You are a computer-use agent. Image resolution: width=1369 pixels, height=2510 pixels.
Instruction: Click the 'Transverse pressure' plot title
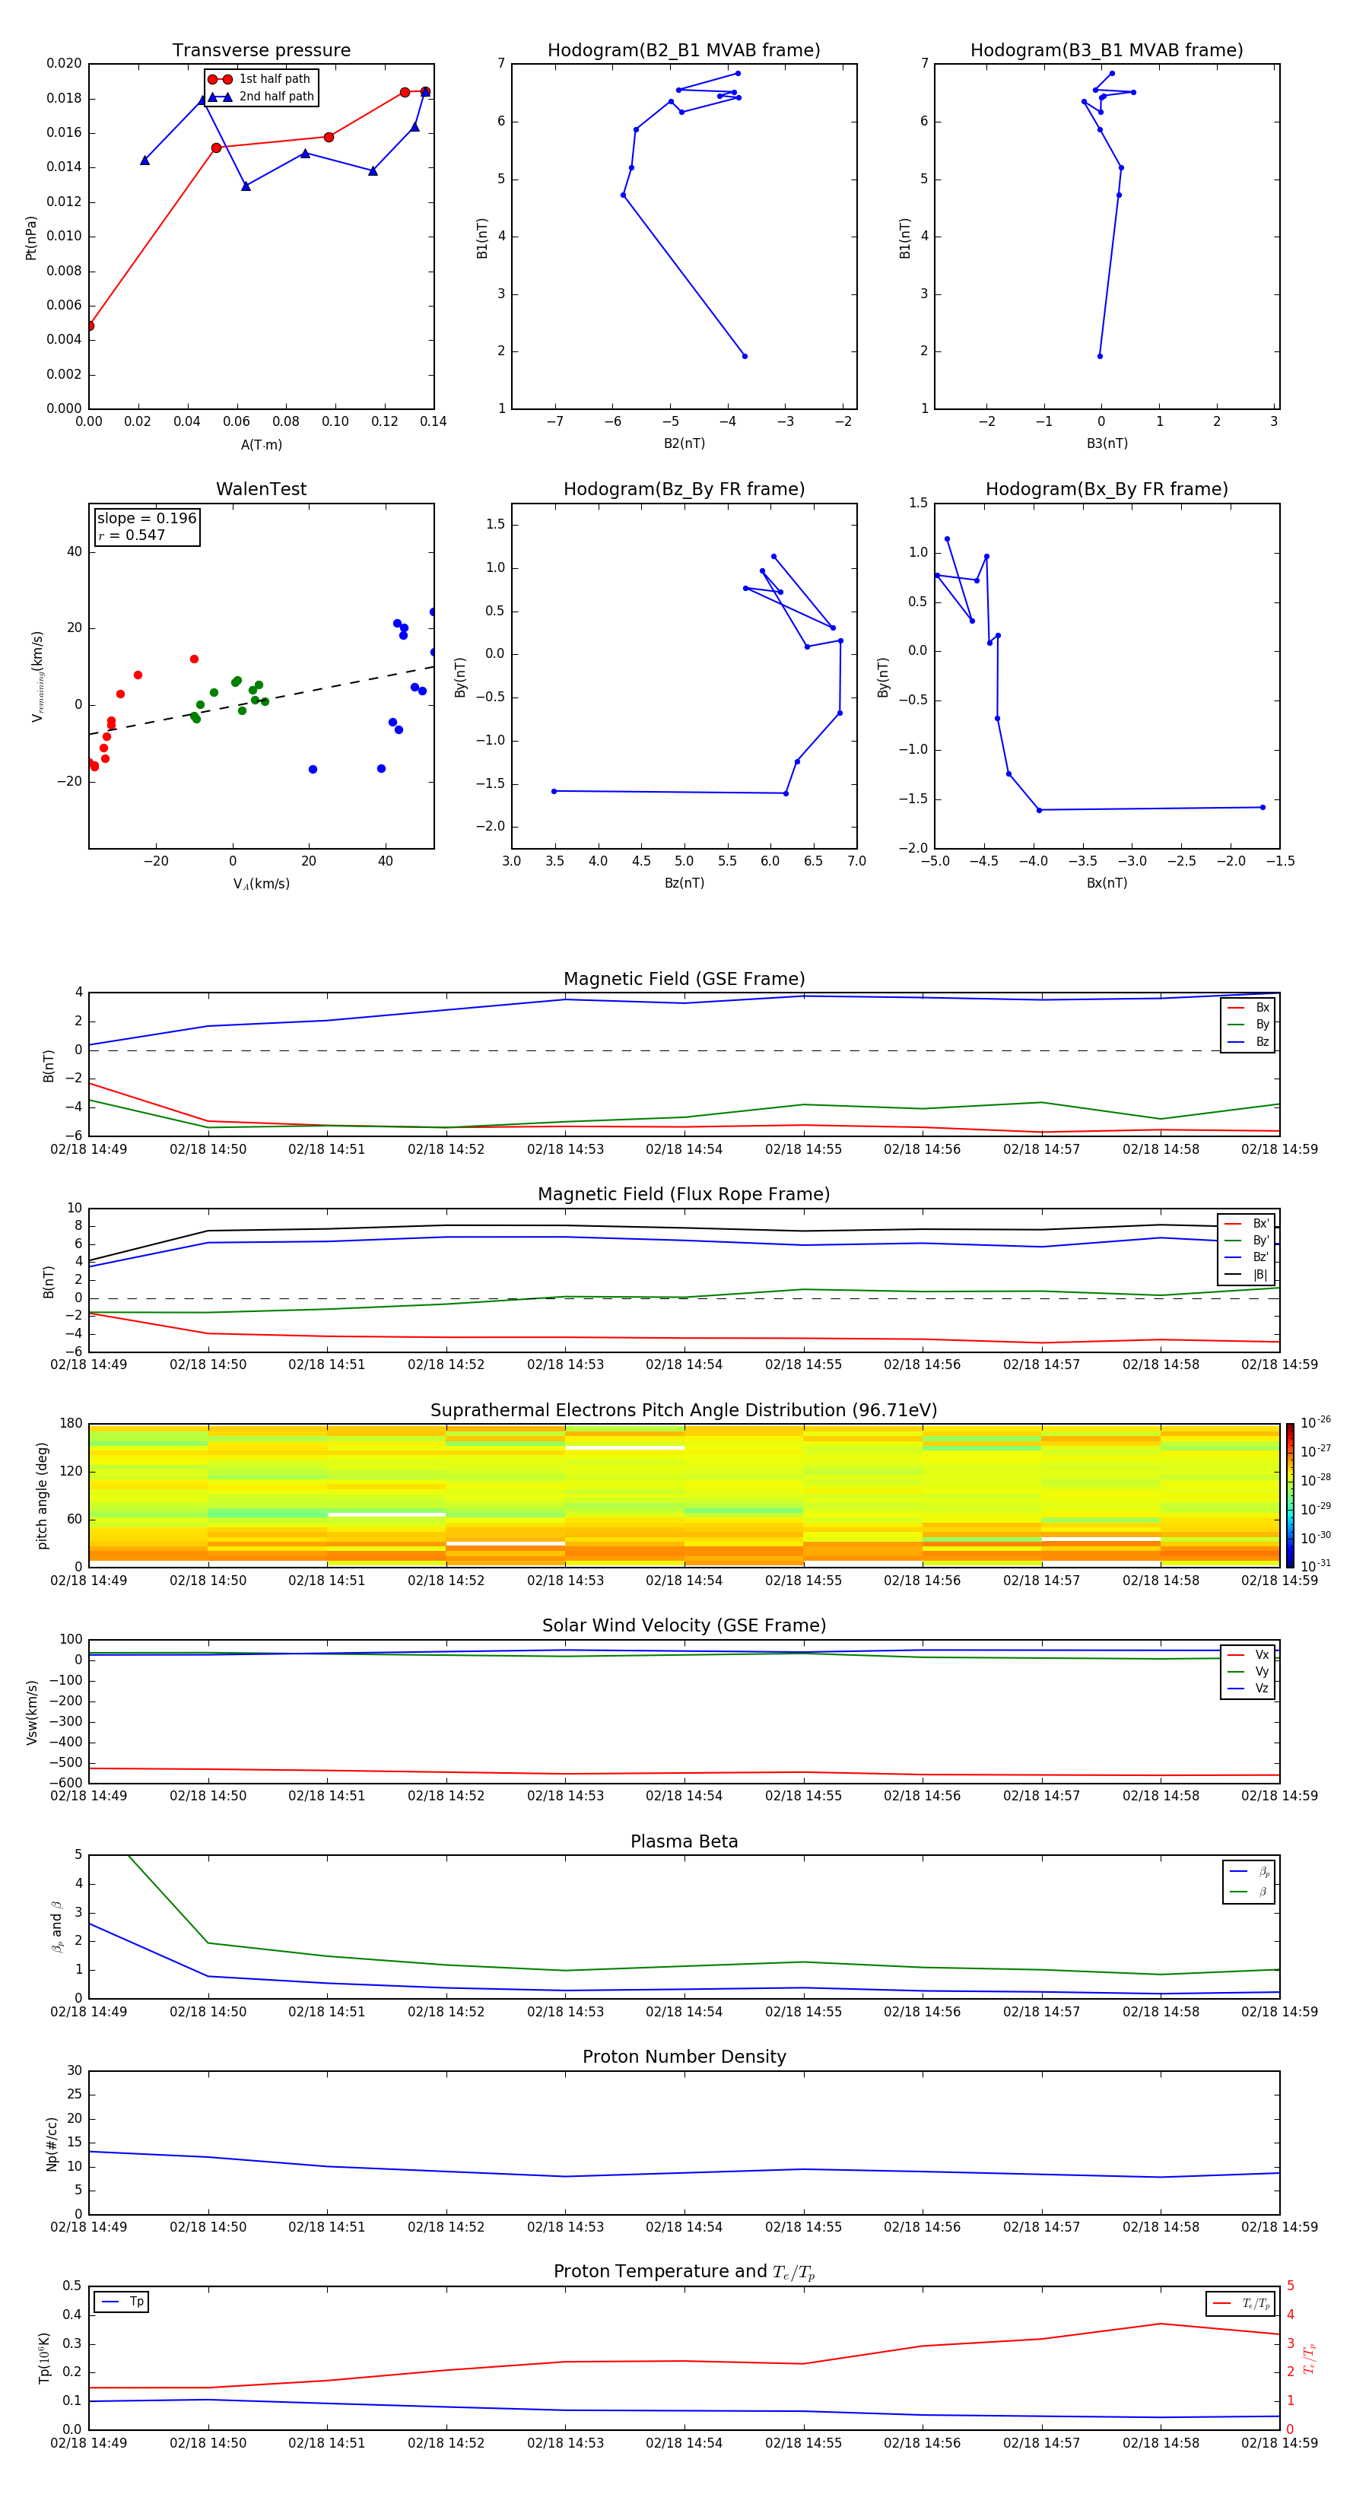click(x=261, y=49)
